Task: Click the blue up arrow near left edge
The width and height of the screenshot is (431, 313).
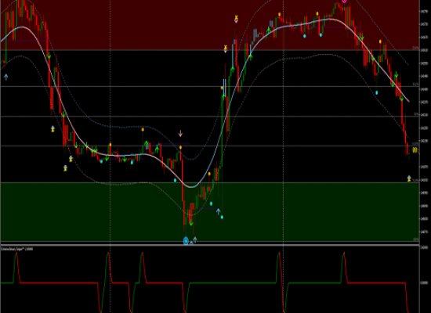Action: tap(6, 77)
